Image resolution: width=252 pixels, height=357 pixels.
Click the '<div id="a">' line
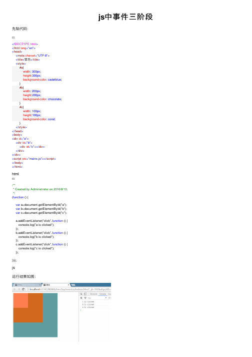click(x=20, y=139)
